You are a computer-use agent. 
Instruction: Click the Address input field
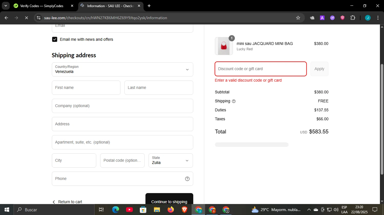pyautogui.click(x=122, y=124)
